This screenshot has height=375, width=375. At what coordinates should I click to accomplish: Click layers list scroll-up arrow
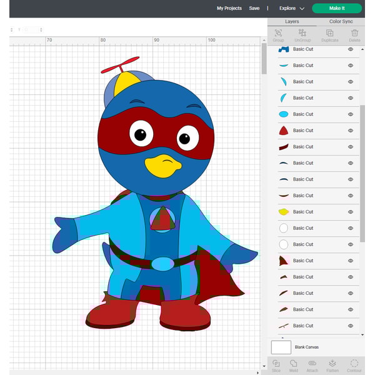362,49
